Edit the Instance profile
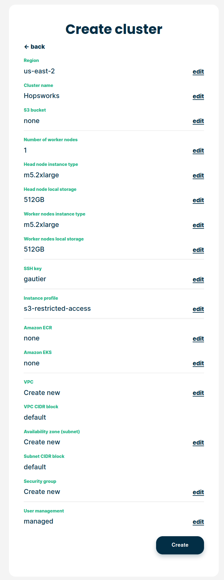The image size is (224, 580). coord(198,309)
